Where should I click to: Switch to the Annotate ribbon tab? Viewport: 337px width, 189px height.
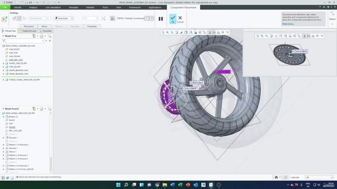(x=74, y=7)
